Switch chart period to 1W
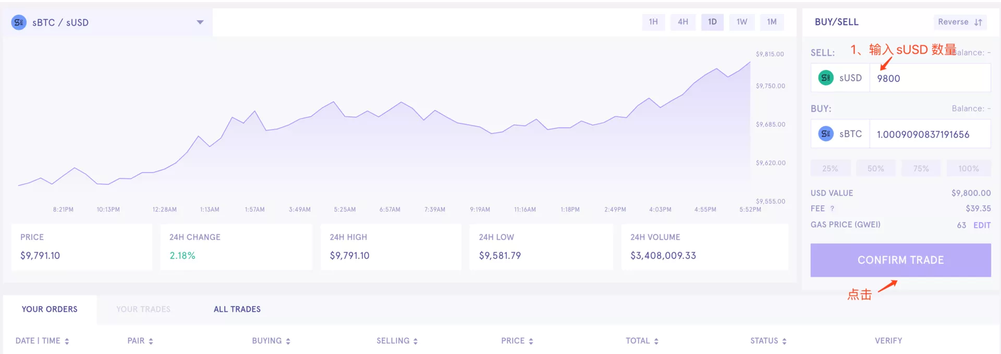The height and width of the screenshot is (354, 1001). pyautogui.click(x=742, y=22)
